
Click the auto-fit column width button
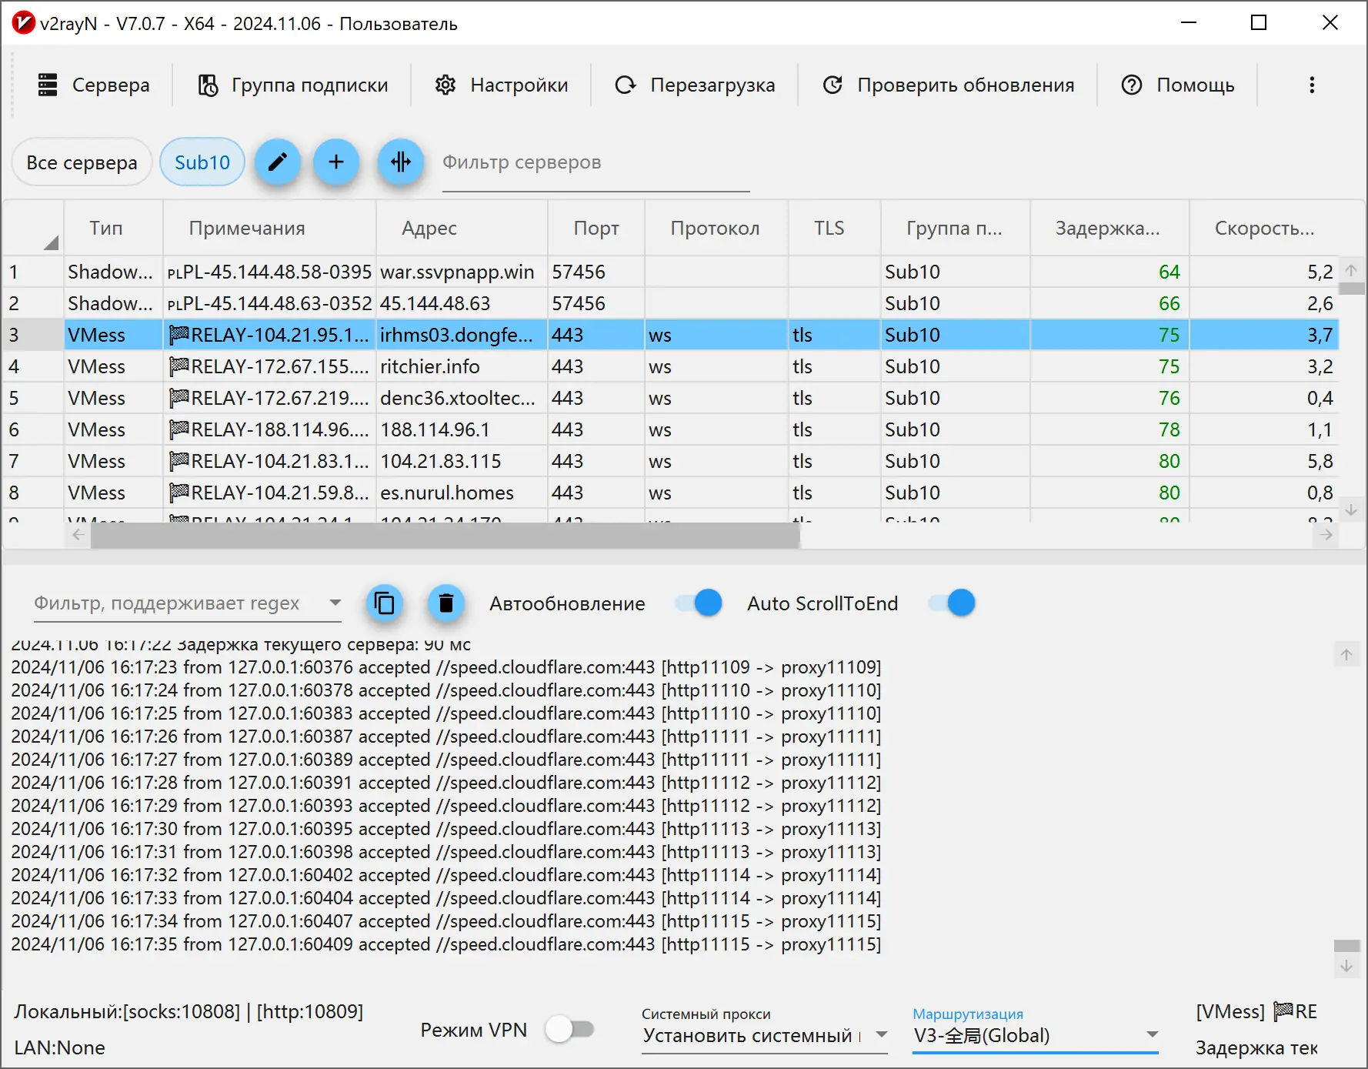point(401,162)
